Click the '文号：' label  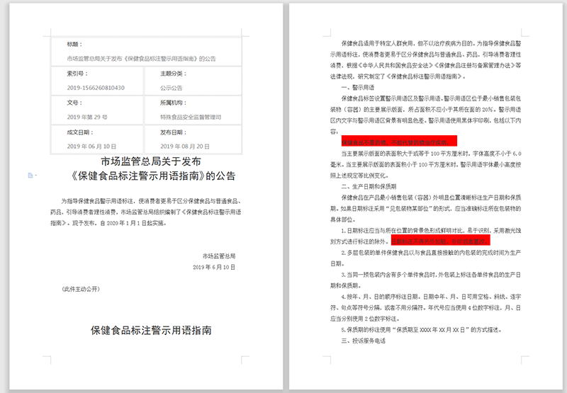click(x=74, y=103)
